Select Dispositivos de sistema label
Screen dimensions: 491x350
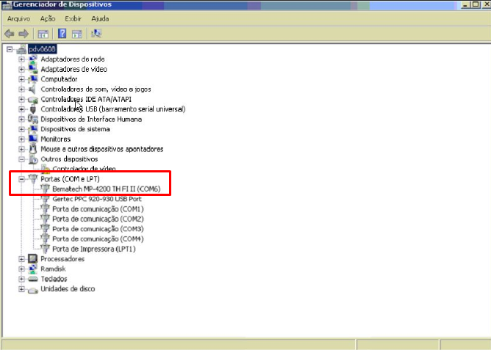pyautogui.click(x=75, y=129)
